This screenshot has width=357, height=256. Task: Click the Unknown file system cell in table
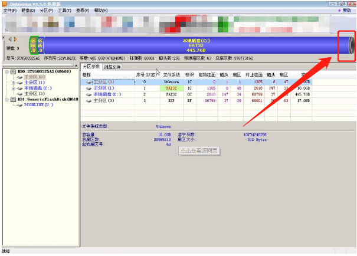pyautogui.click(x=172, y=81)
